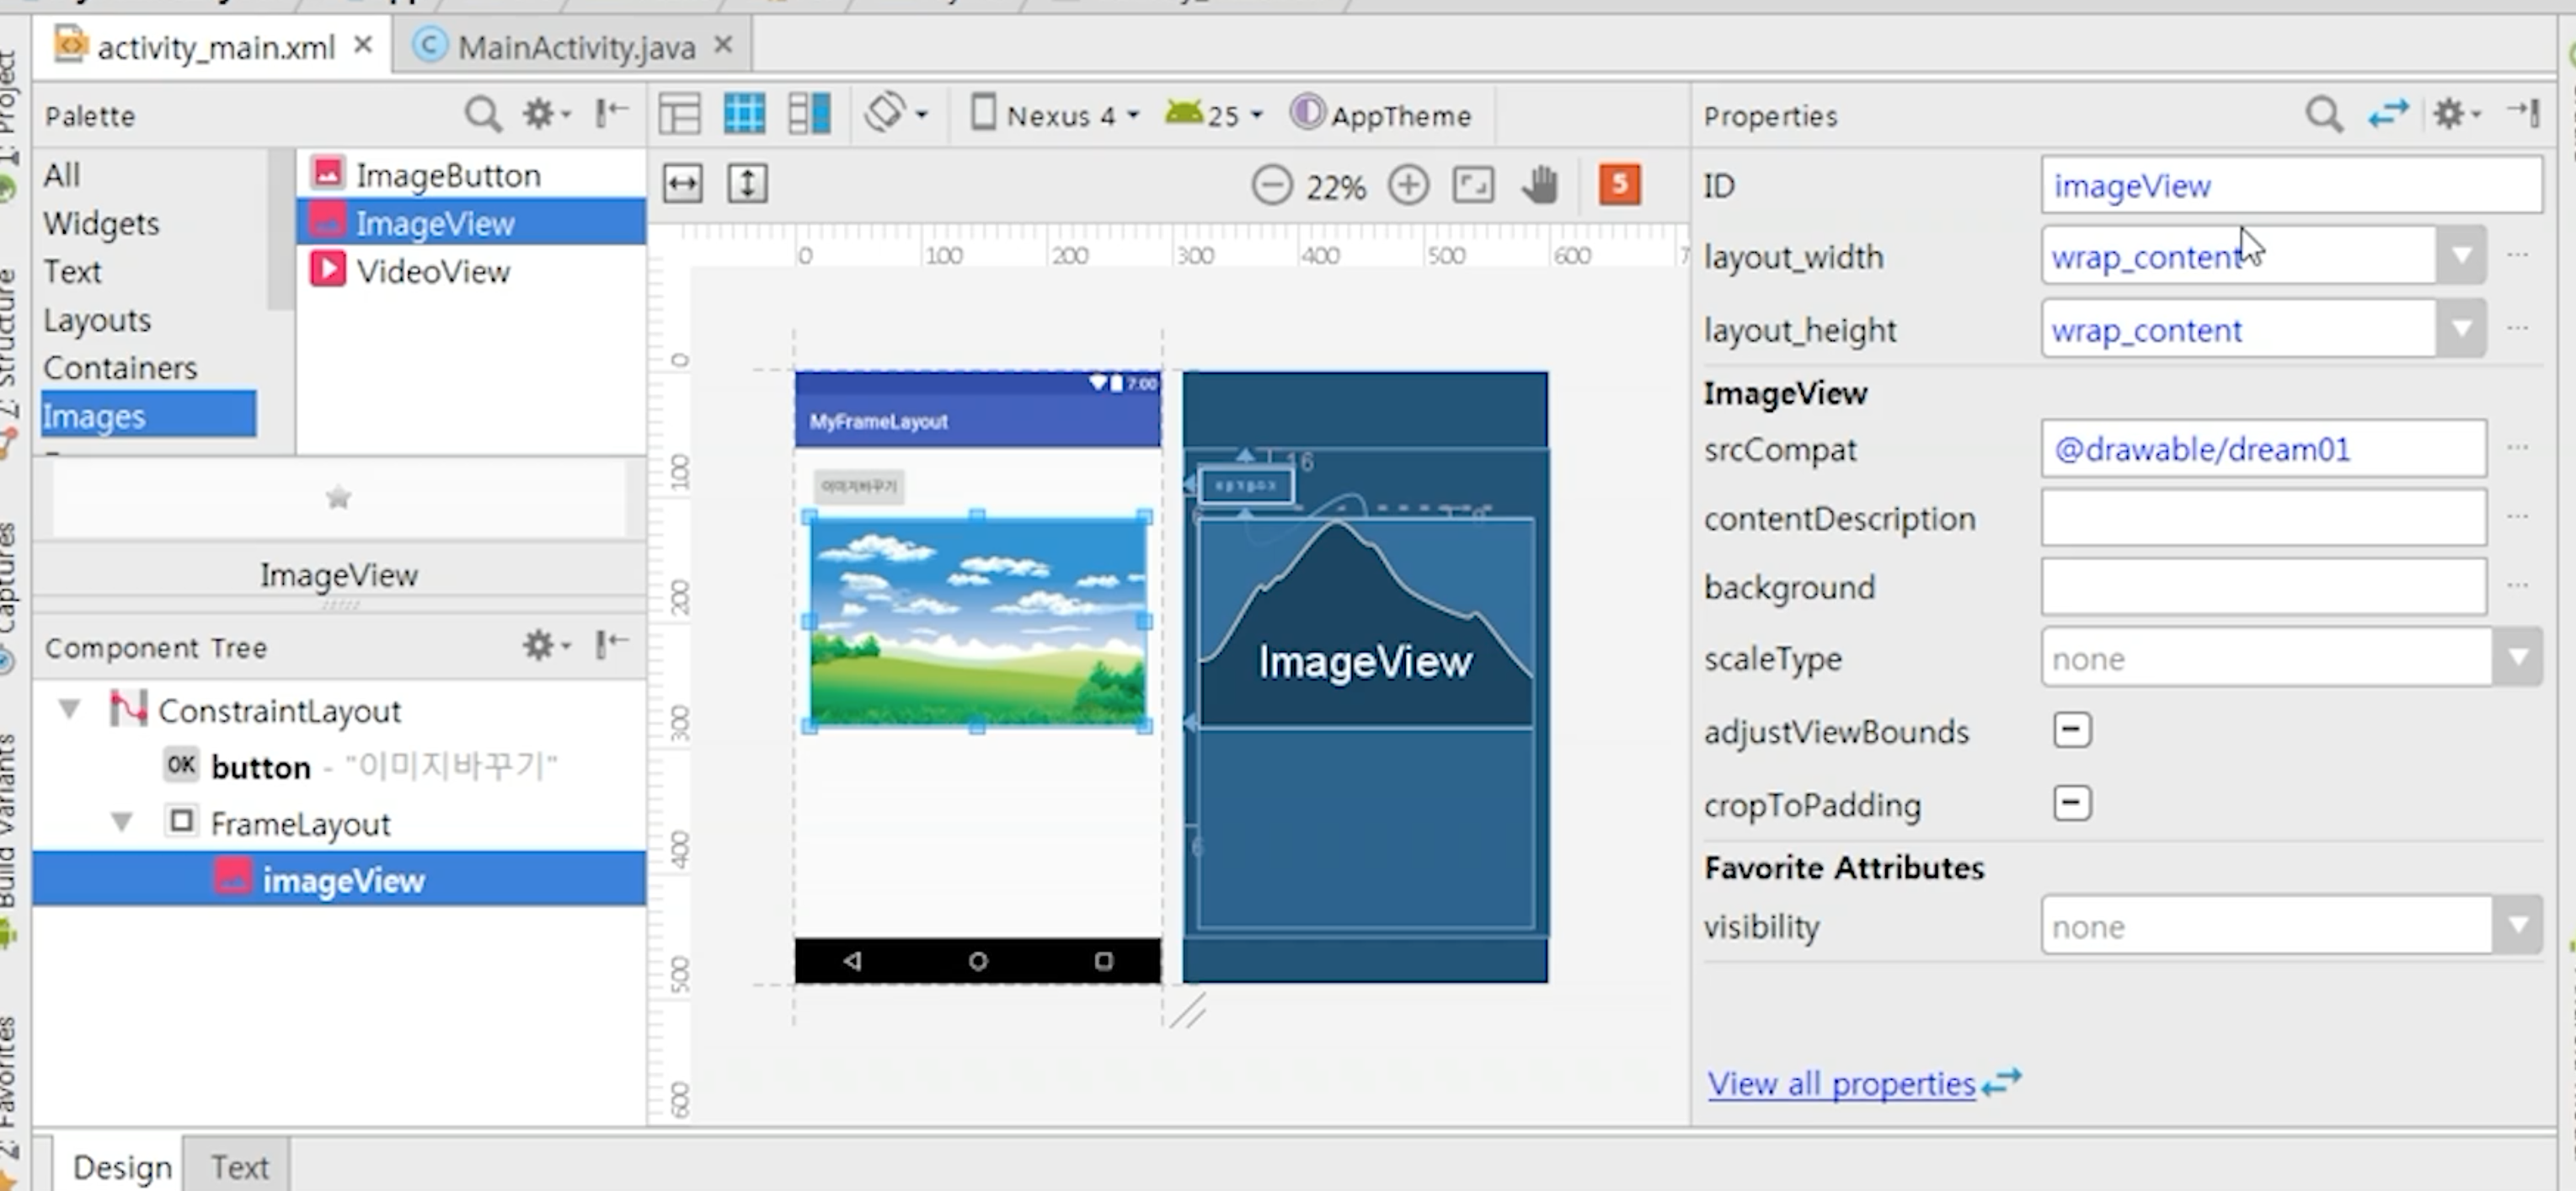Click the Palette search magnifier icon

pos(482,115)
